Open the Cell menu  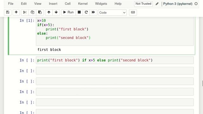68,4
